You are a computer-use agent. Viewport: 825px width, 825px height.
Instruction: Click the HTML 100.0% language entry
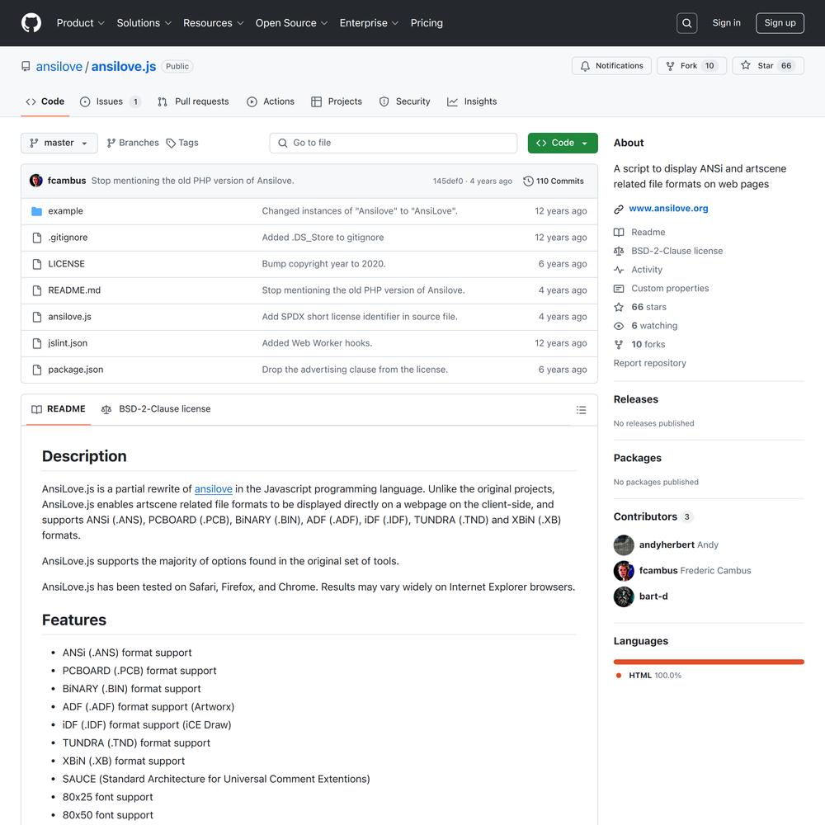click(x=648, y=676)
